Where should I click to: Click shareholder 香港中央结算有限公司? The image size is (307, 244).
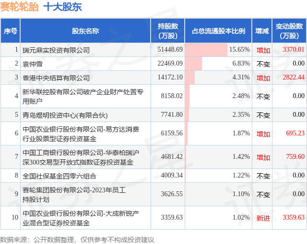[56, 78]
